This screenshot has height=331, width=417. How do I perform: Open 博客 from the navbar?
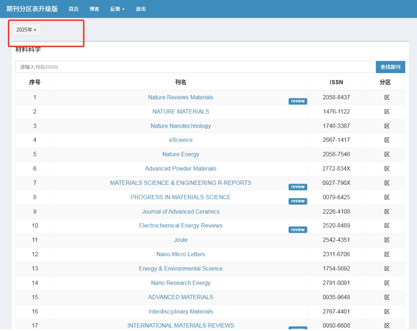pyautogui.click(x=94, y=9)
